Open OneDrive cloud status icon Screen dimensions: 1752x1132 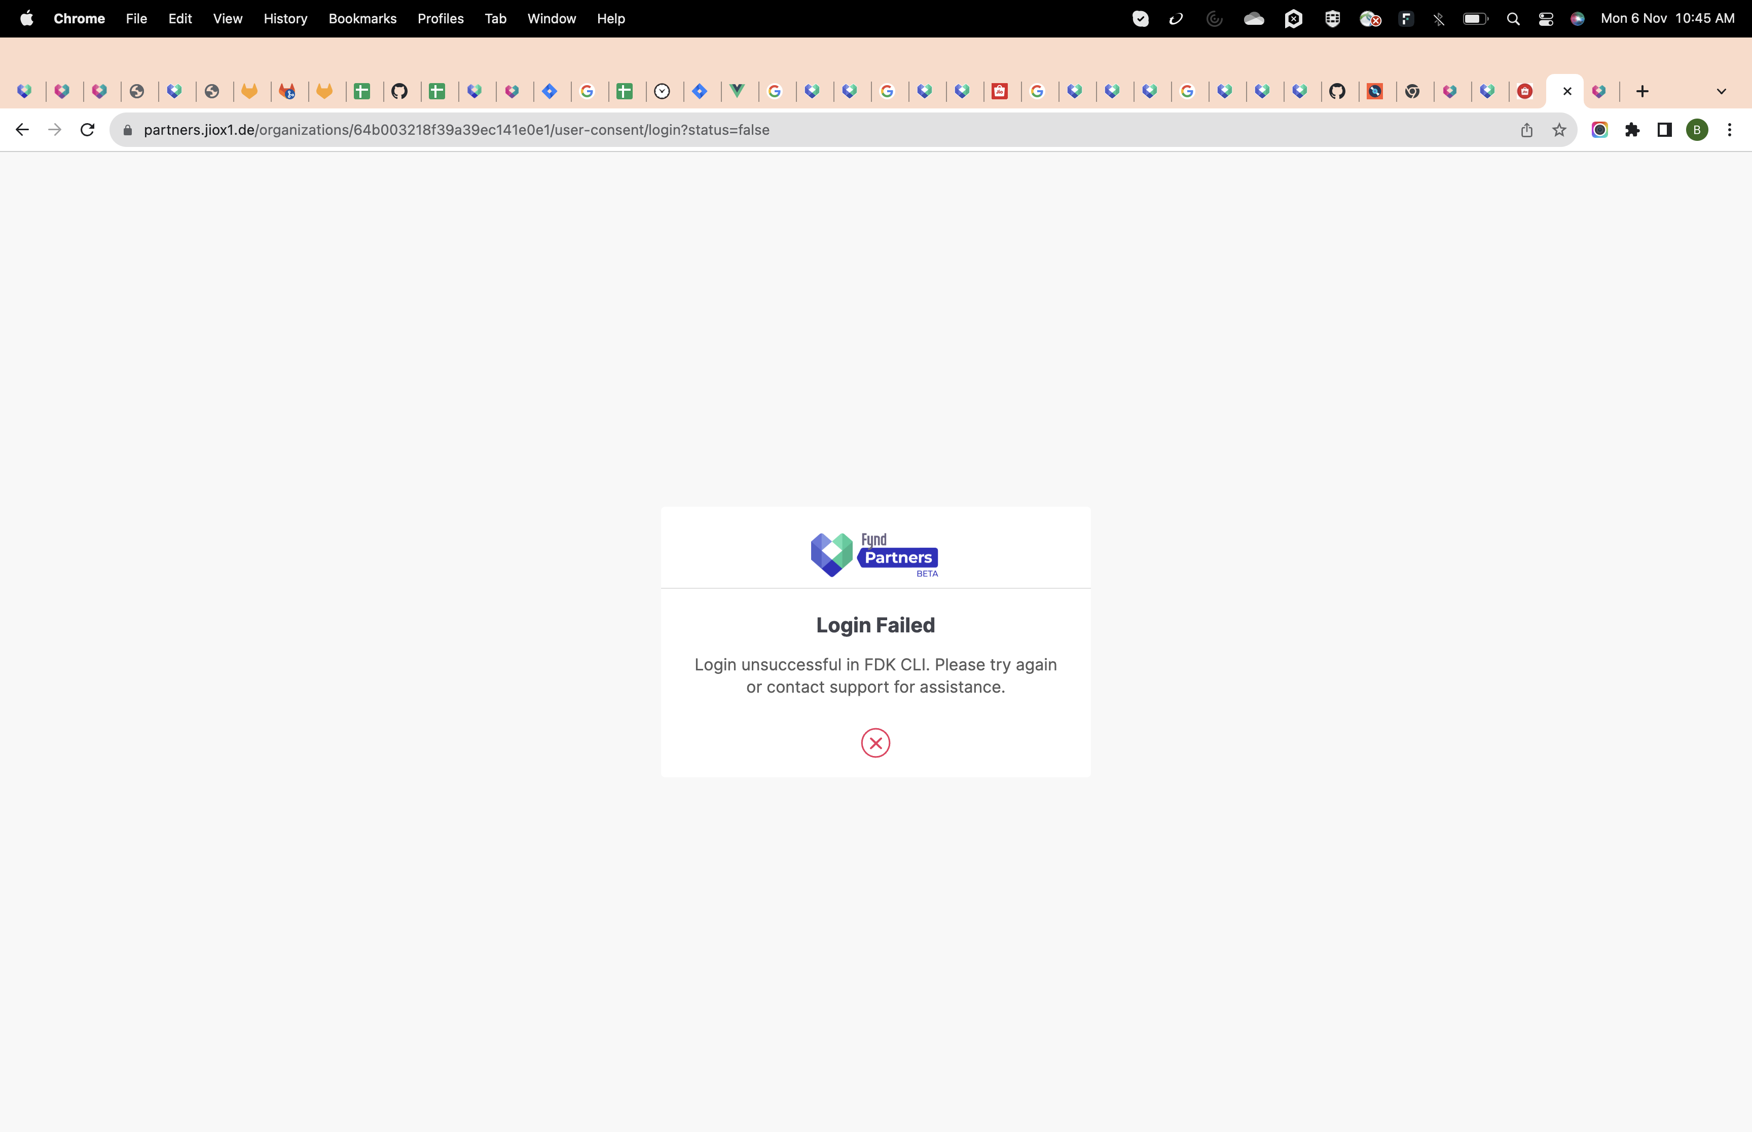1254,18
